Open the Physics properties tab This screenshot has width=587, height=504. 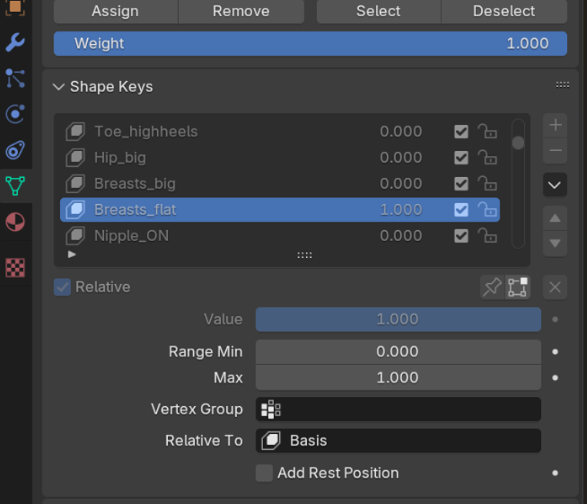point(15,114)
